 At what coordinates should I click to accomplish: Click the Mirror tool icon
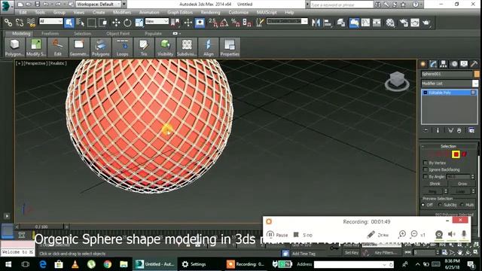[x=316, y=23]
